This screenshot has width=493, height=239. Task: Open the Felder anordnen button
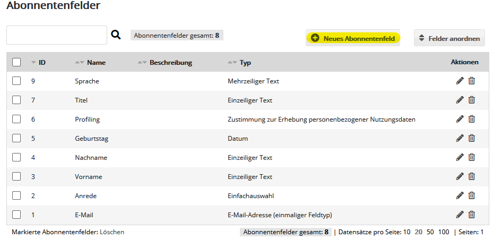[449, 38]
